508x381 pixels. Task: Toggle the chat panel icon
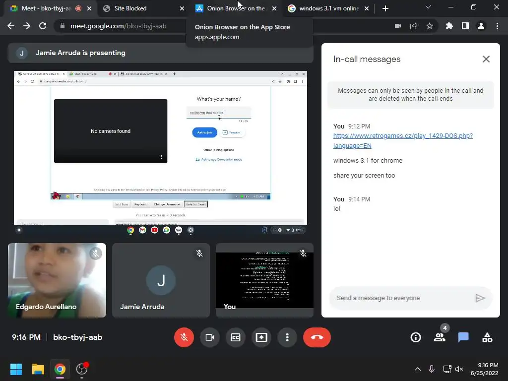click(x=463, y=337)
